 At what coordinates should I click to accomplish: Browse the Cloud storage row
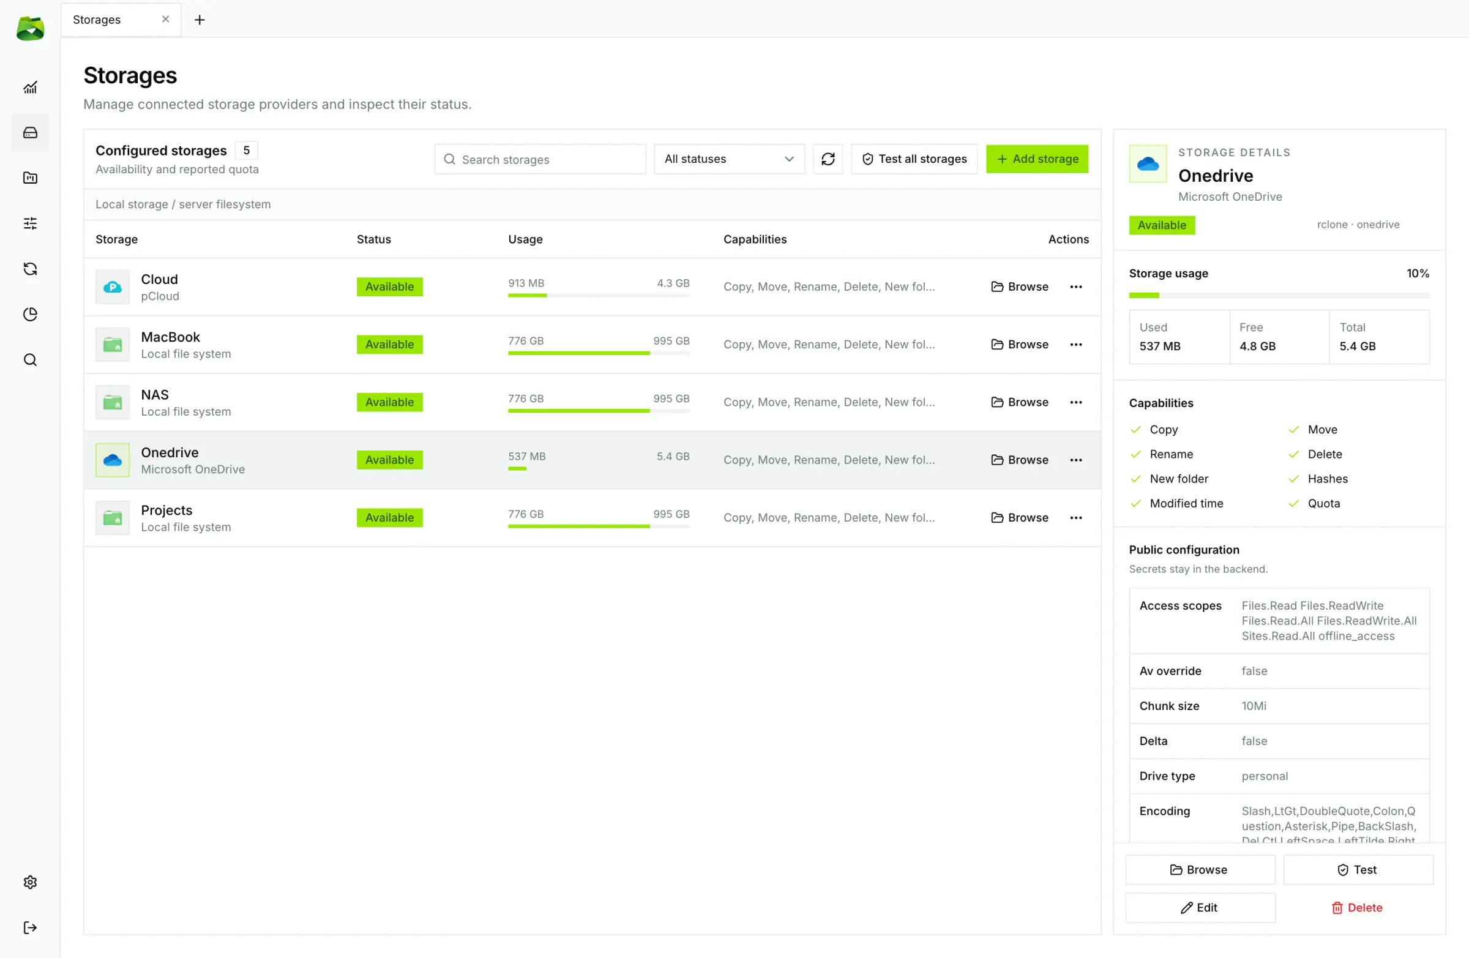tap(1020, 286)
